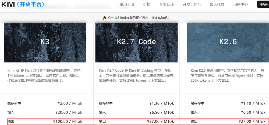Click the K2.7 Code 输入 price ¥6.50 / MTok

point(161,112)
